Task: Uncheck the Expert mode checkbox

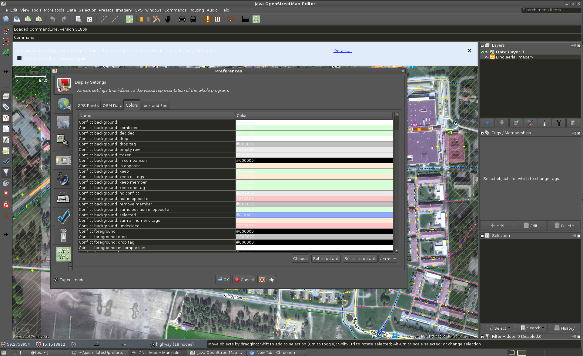Action: coord(56,279)
